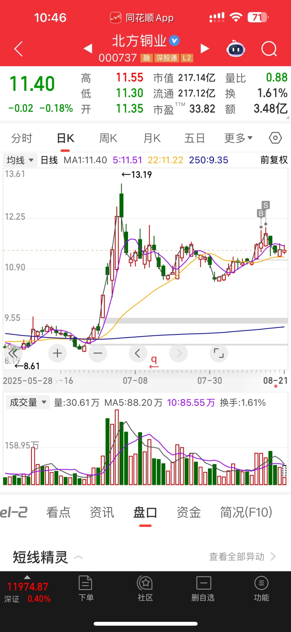This screenshot has height=632, width=291.
Task: Move chart right with chevron button
Action: click(178, 353)
